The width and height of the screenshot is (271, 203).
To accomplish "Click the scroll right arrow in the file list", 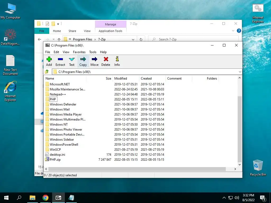I will [x=235, y=169].
